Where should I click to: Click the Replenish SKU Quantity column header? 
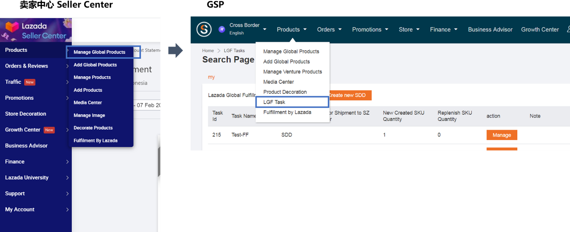[x=455, y=116]
